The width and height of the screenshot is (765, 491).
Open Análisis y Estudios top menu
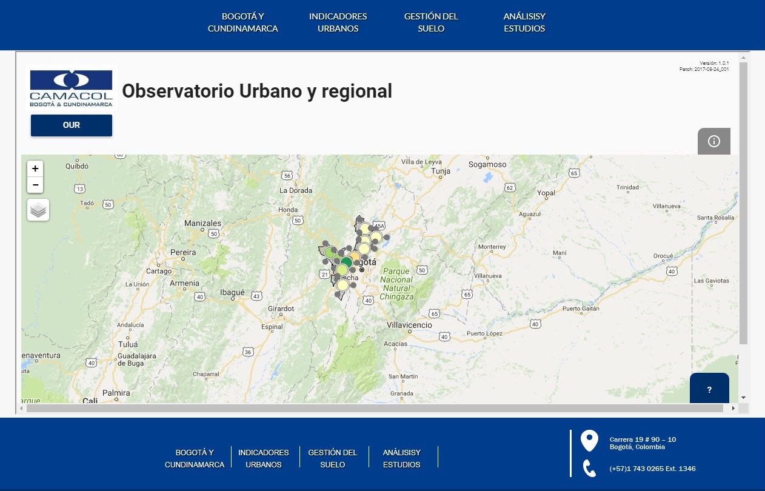tap(525, 22)
